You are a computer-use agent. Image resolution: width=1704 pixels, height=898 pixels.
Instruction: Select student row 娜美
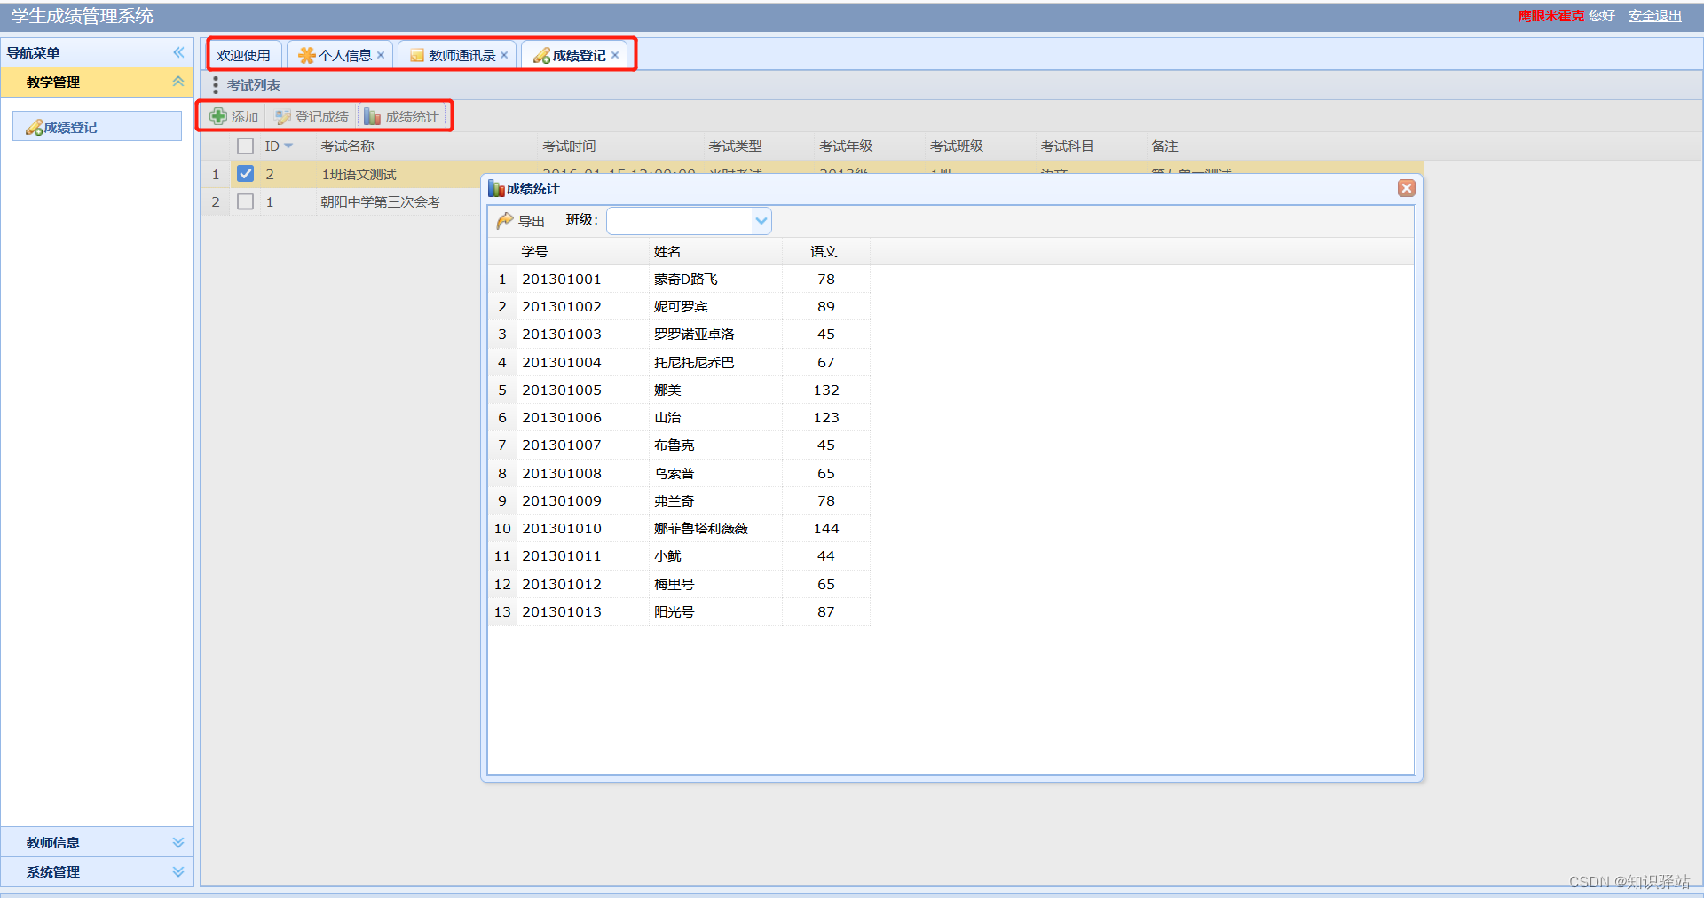pos(680,390)
